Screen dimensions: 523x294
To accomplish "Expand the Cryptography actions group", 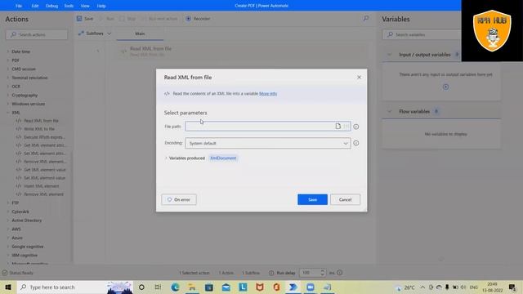I will tap(8, 95).
